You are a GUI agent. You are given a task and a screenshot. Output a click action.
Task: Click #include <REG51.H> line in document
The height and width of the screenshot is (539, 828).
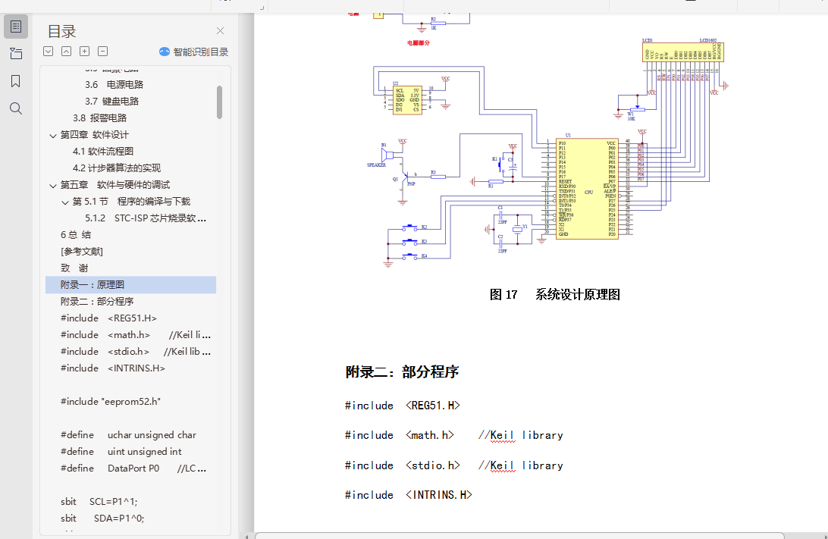tap(403, 406)
